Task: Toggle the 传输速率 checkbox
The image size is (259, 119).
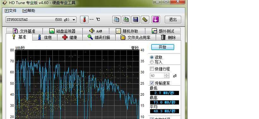Action: pyautogui.click(x=160, y=83)
